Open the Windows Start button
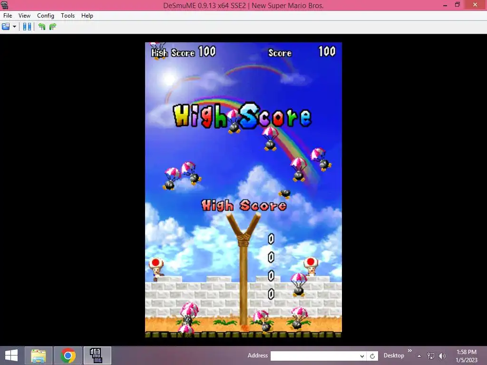Image resolution: width=487 pixels, height=365 pixels. coord(11,355)
